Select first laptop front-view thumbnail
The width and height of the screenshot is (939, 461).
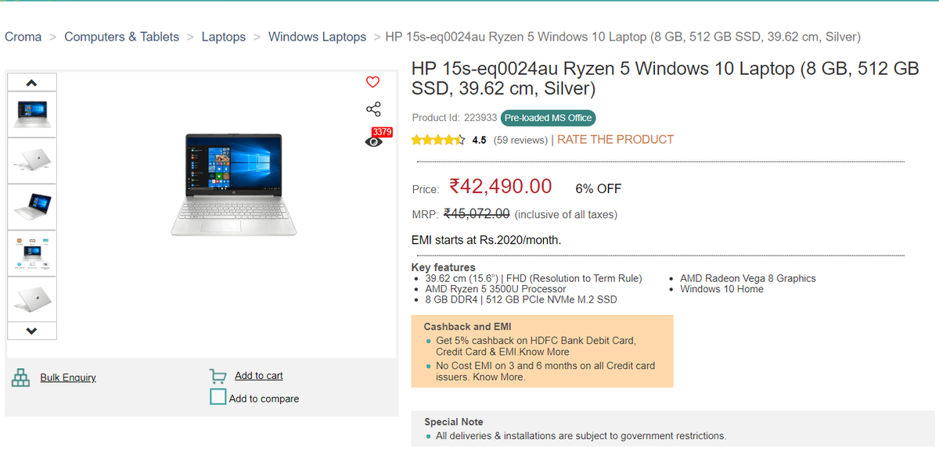tap(31, 115)
